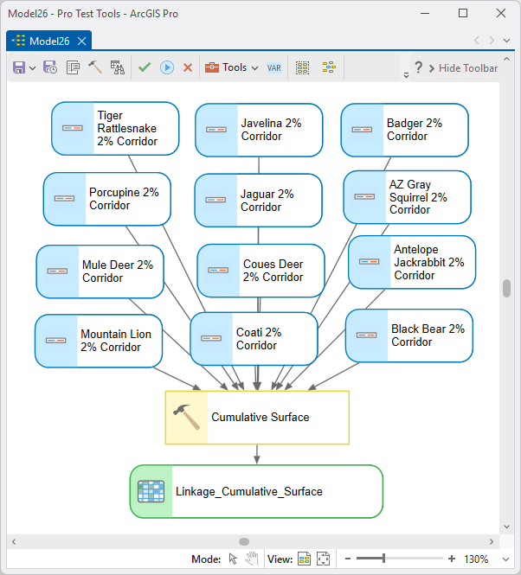Click the red X delete icon
The width and height of the screenshot is (521, 575).
tap(188, 67)
